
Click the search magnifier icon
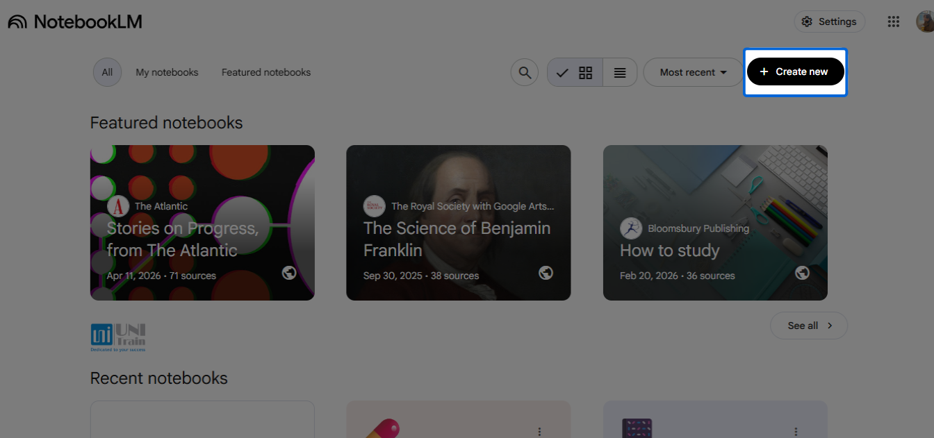click(x=525, y=72)
